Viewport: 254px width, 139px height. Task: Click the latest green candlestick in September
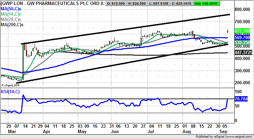(x=227, y=31)
